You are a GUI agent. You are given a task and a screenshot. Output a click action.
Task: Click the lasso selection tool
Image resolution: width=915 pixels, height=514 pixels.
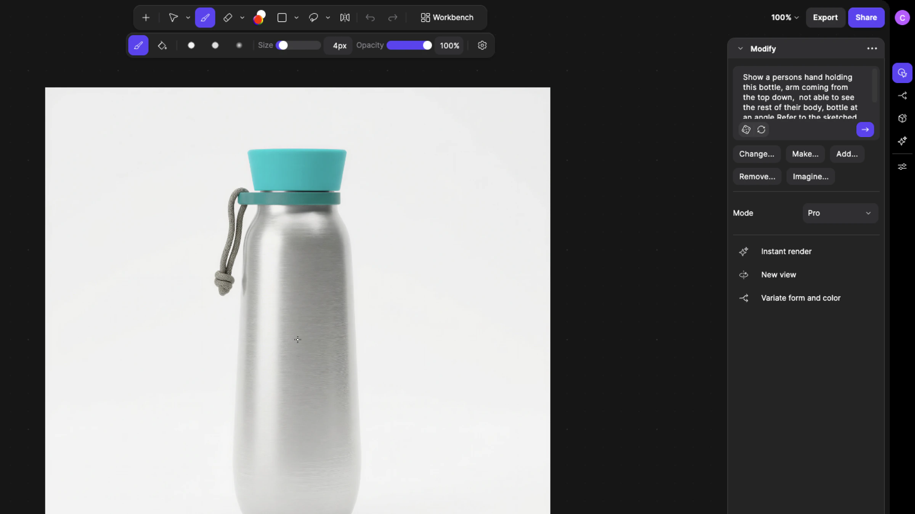point(313,18)
